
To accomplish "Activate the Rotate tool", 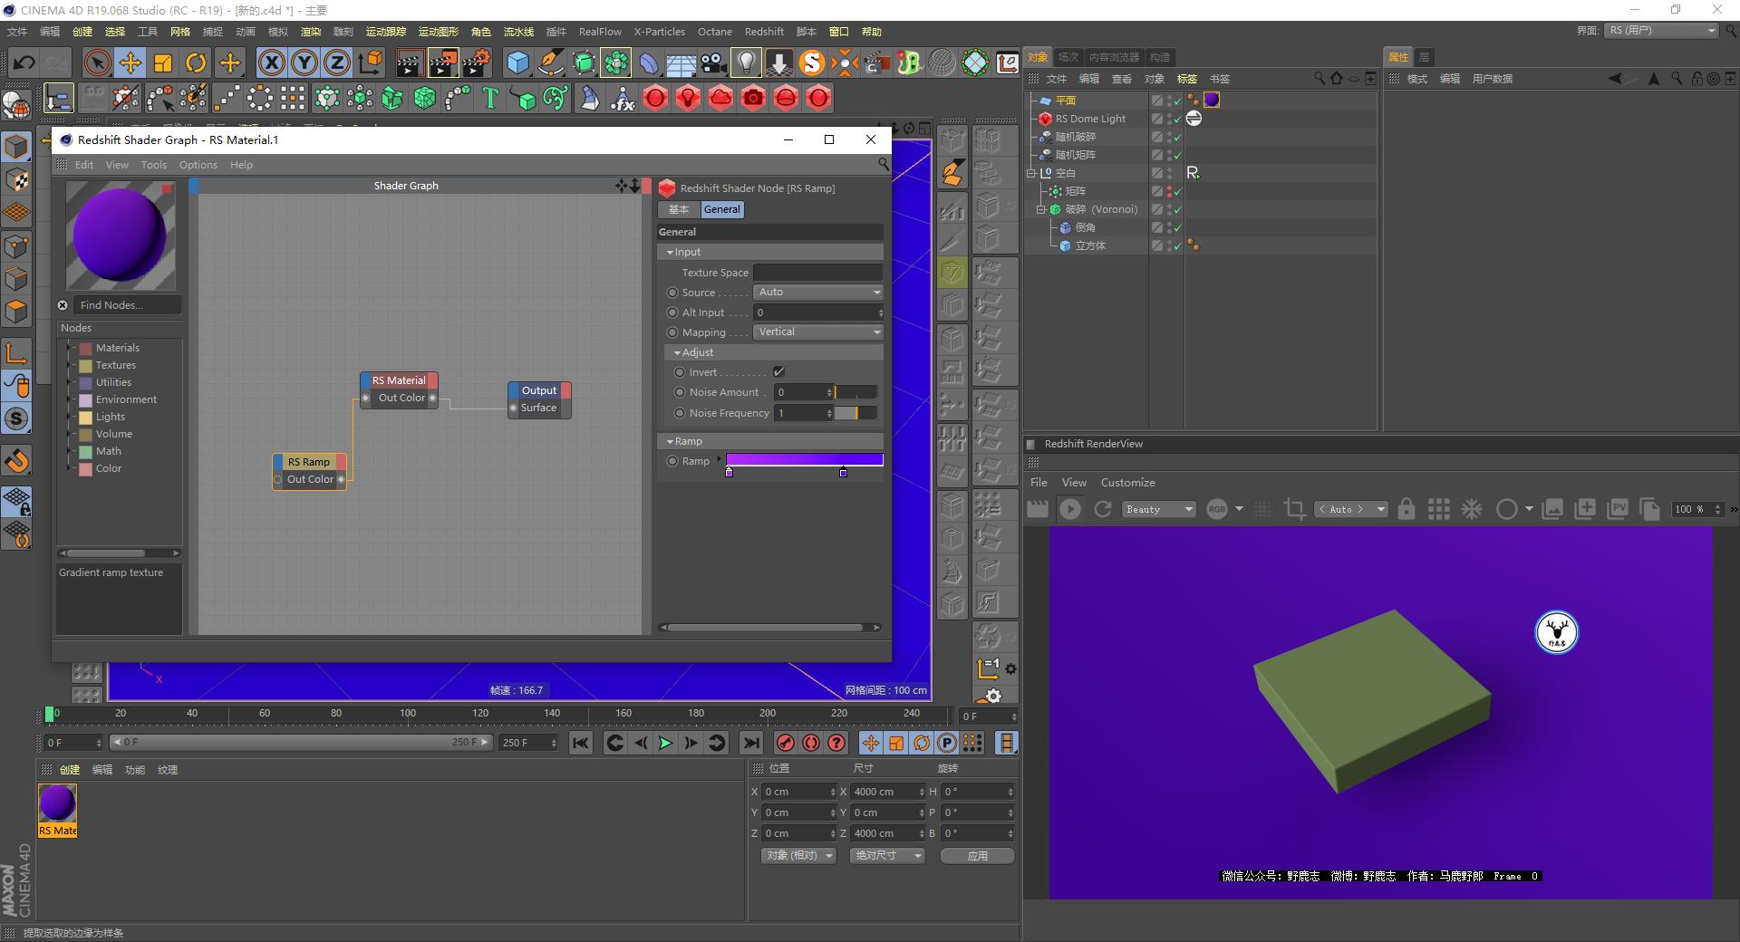I will (x=196, y=62).
